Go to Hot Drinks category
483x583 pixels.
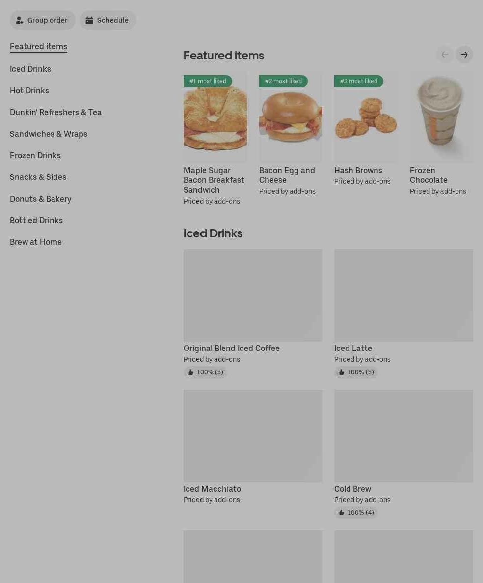tap(29, 91)
